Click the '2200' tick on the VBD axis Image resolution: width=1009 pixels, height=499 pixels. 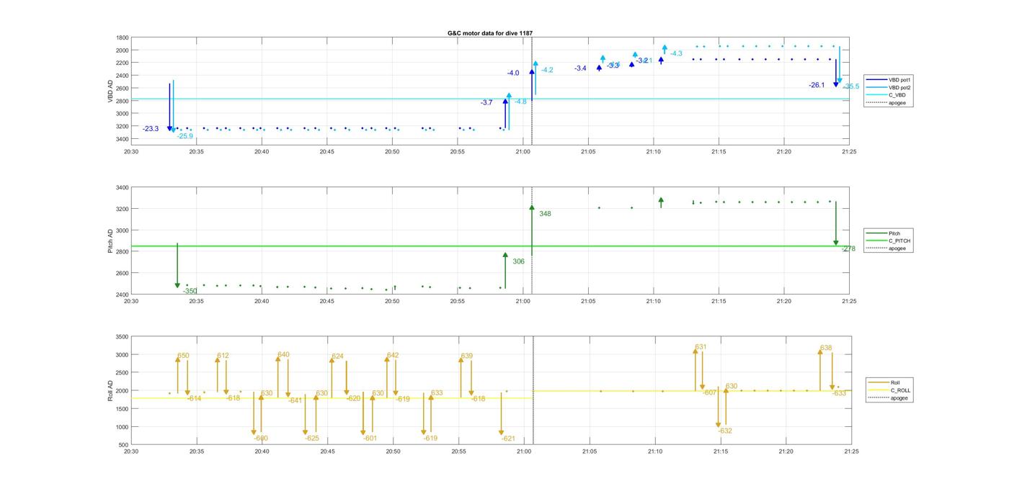click(123, 63)
